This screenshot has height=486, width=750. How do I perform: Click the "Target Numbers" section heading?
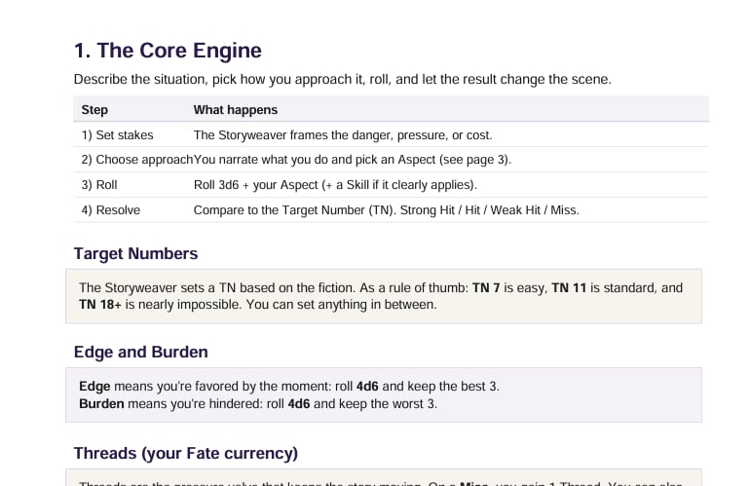(135, 253)
